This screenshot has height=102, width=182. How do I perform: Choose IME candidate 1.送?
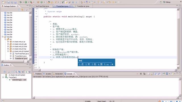click(x=81, y=64)
